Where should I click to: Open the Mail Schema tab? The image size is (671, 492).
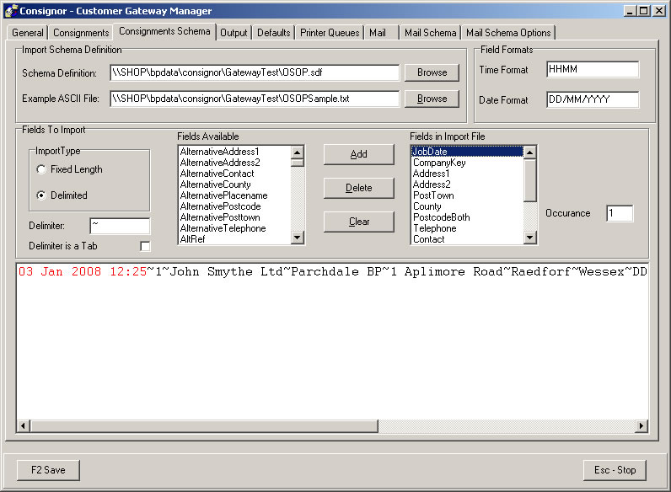click(x=430, y=33)
